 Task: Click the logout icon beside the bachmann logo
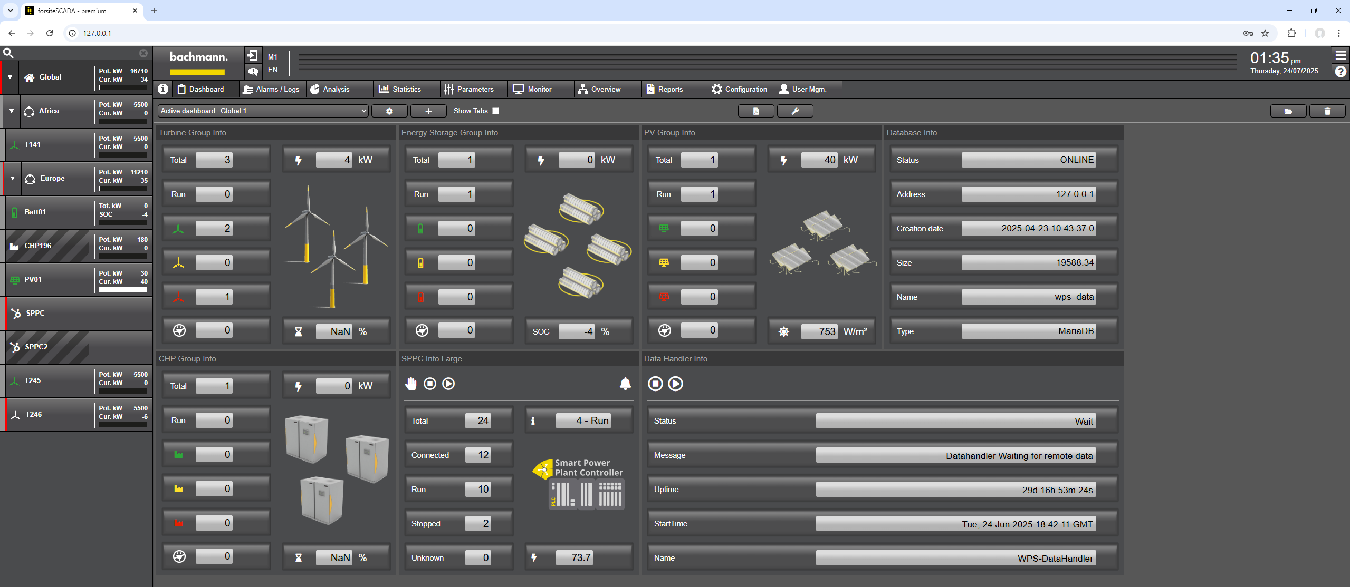[x=252, y=55]
